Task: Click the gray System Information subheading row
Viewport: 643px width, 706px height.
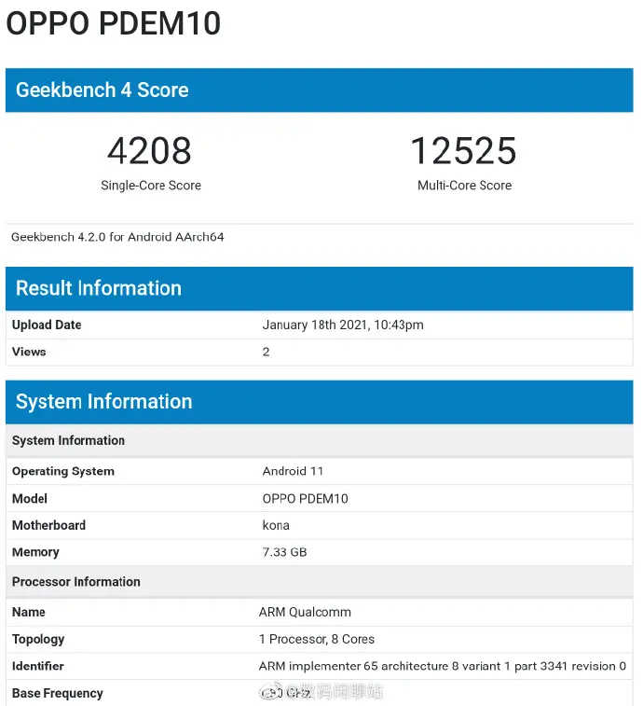Action: coord(319,441)
